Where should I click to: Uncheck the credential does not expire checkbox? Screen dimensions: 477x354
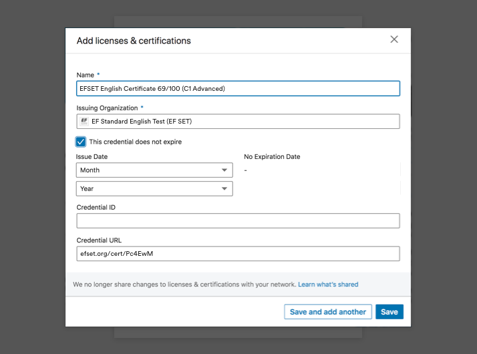[81, 142]
